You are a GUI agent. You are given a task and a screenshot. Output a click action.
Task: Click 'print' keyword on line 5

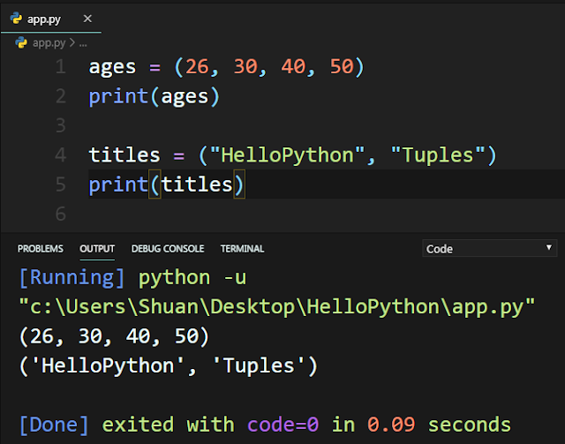(x=118, y=185)
